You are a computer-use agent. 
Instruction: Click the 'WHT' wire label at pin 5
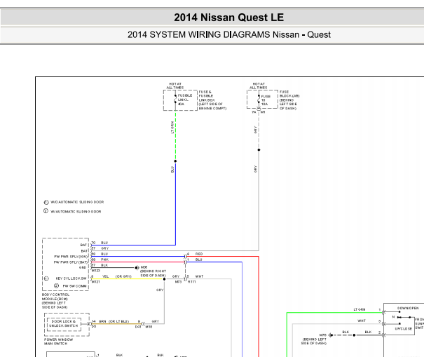coord(199,276)
